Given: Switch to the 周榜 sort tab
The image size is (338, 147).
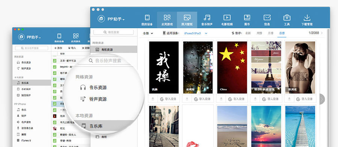Looking at the screenshot, I should 259,33.
